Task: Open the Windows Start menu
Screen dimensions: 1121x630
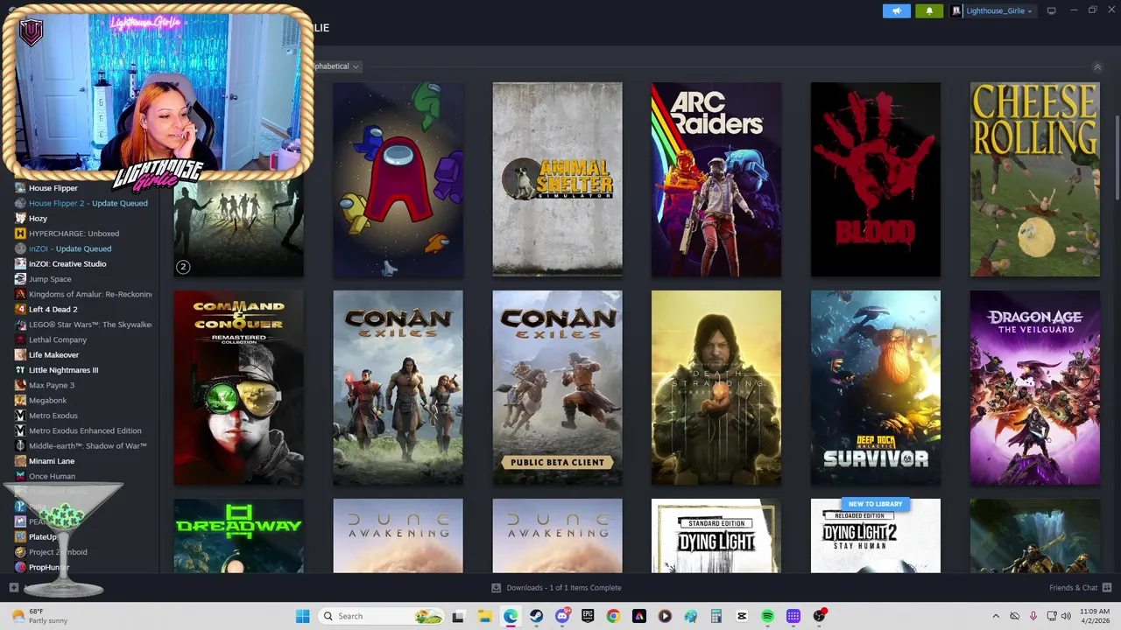Action: 302,616
